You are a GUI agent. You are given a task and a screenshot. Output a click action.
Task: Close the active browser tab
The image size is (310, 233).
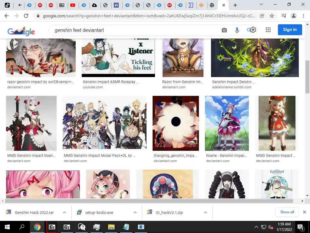point(224,5)
